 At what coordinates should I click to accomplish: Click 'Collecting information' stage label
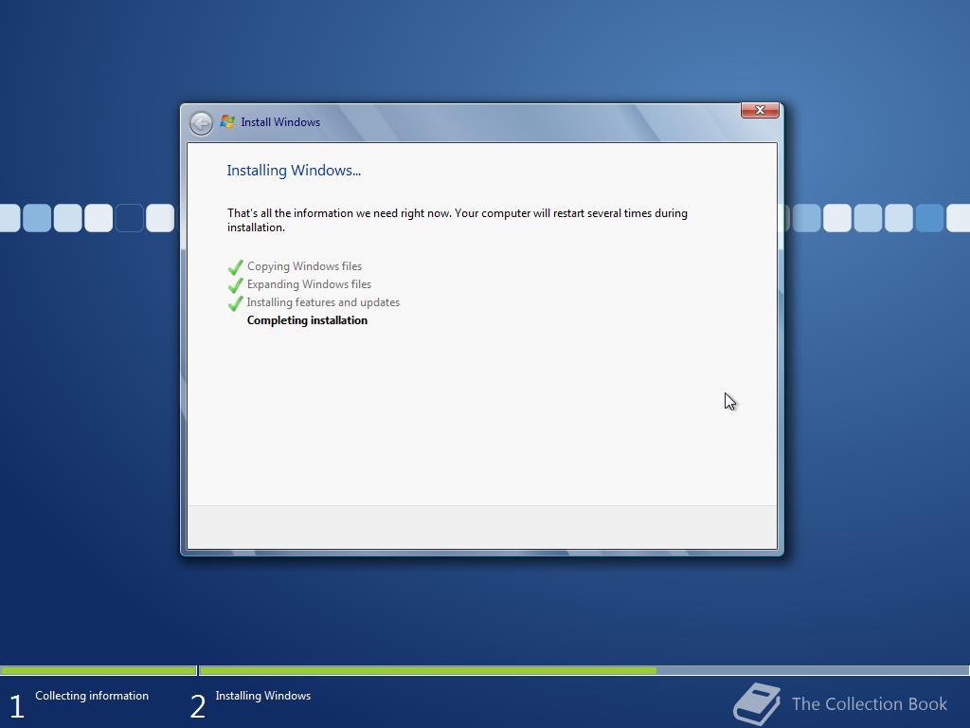pyautogui.click(x=92, y=696)
